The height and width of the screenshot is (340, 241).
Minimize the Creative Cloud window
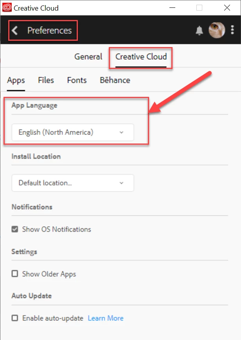pos(173,7)
